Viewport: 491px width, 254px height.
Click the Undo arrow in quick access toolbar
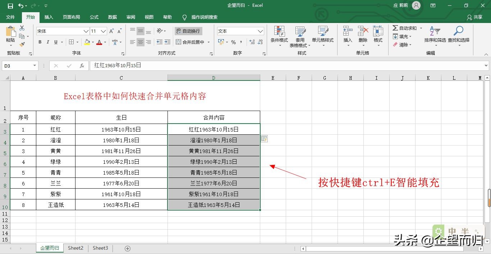pyautogui.click(x=22, y=5)
